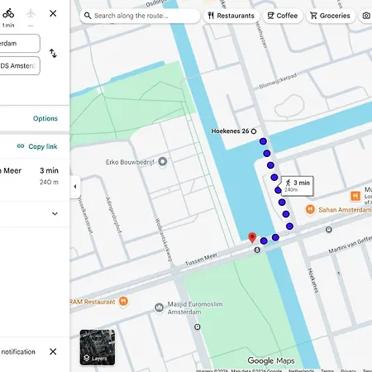Expand the route details chevron

(x=55, y=213)
